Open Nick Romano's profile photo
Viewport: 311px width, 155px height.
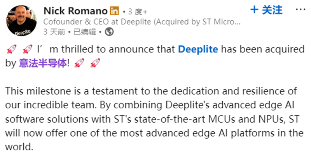21,21
